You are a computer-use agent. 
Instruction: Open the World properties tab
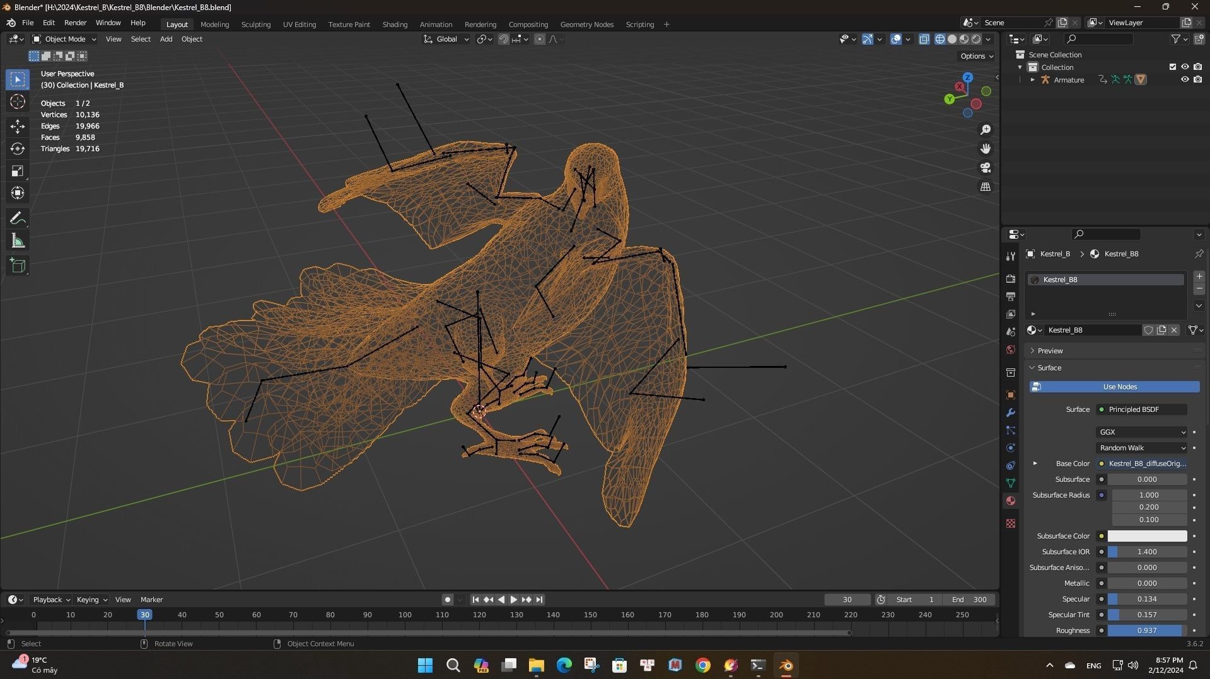1011,350
